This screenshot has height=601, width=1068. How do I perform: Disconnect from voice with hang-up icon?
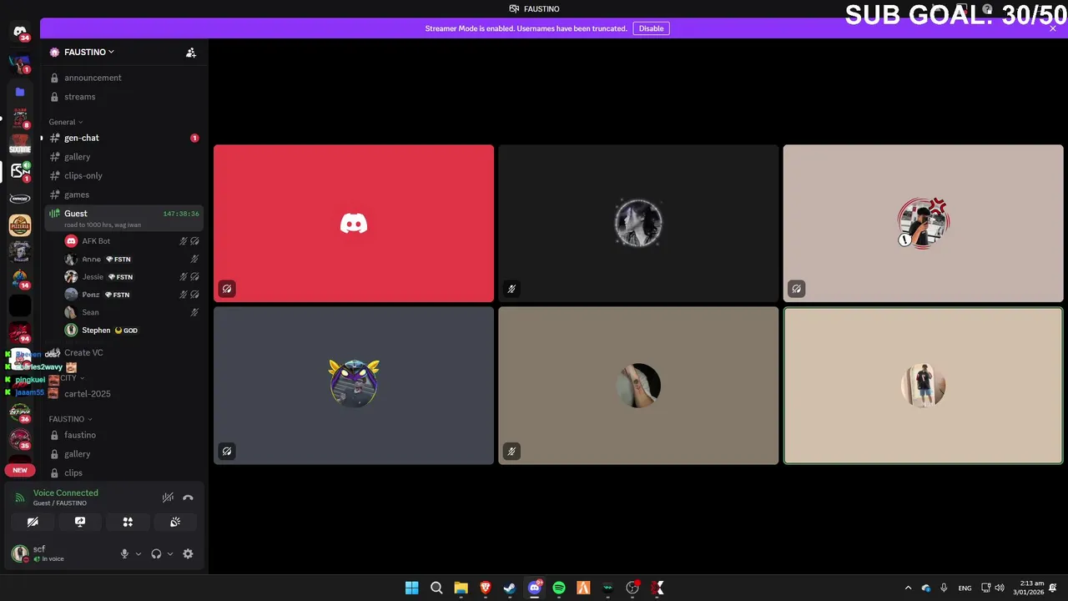[188, 497]
